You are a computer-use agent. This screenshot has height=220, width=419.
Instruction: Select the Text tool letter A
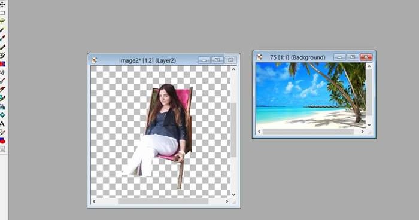2,124
